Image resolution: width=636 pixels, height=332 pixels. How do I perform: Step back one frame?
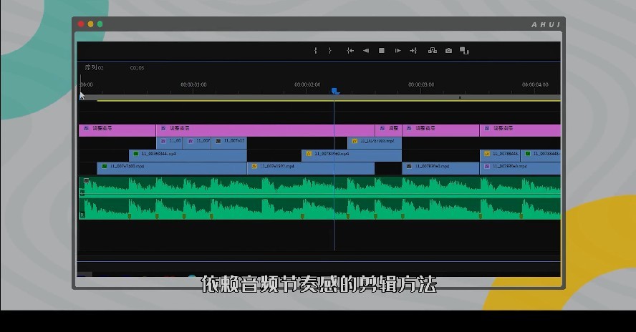pos(366,51)
